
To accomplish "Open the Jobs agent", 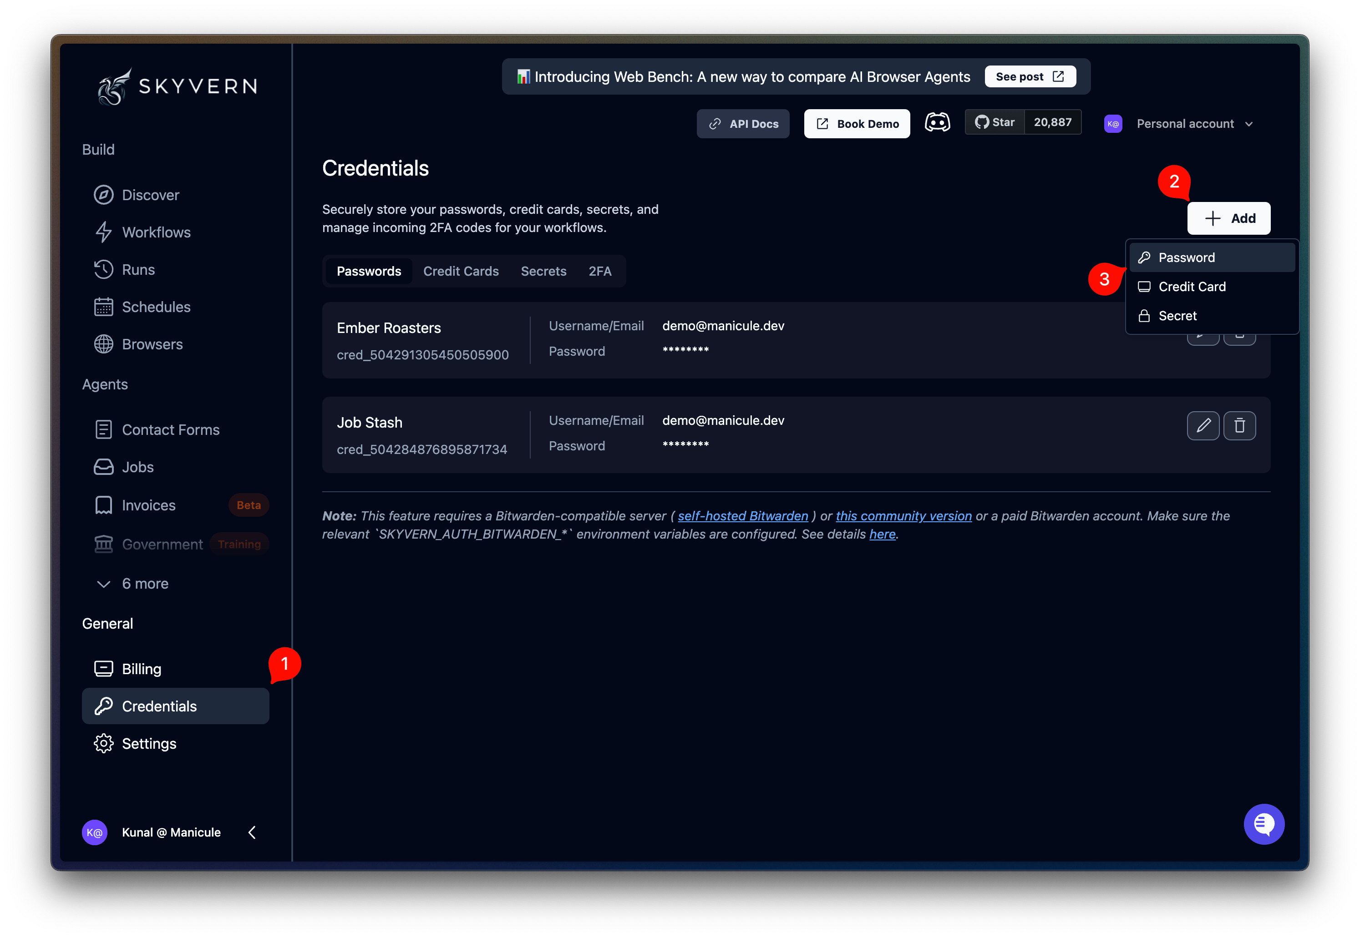I will (x=175, y=467).
